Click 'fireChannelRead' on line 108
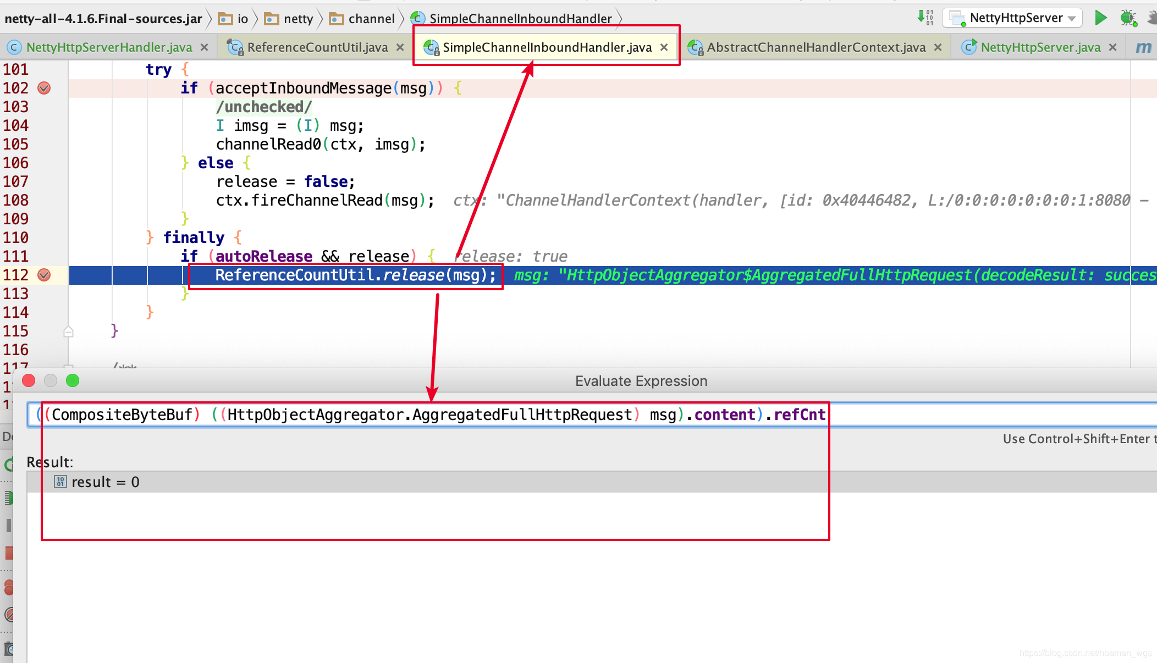 tap(317, 201)
